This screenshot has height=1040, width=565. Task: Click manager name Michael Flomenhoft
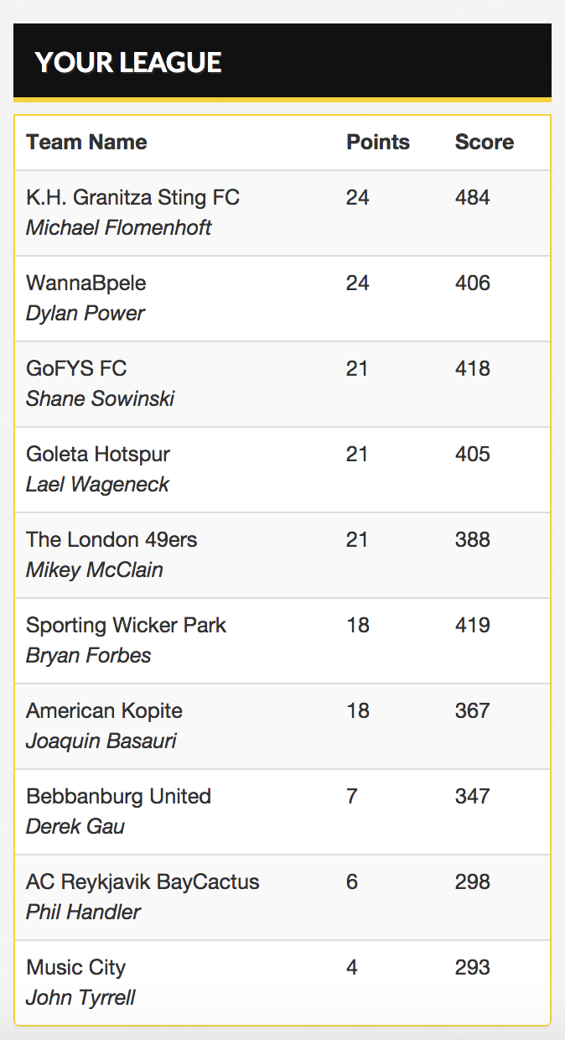[119, 228]
